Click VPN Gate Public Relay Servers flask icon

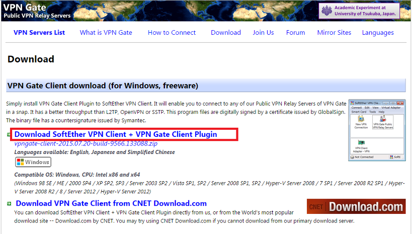[383, 120]
